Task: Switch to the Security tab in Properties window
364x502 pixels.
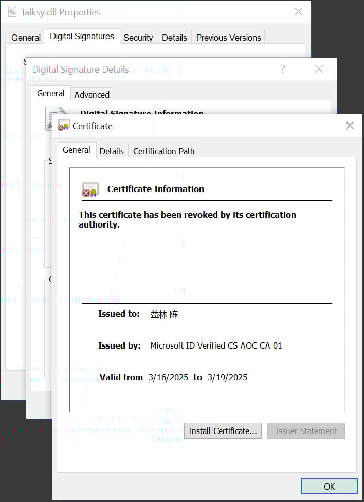Action: (138, 38)
